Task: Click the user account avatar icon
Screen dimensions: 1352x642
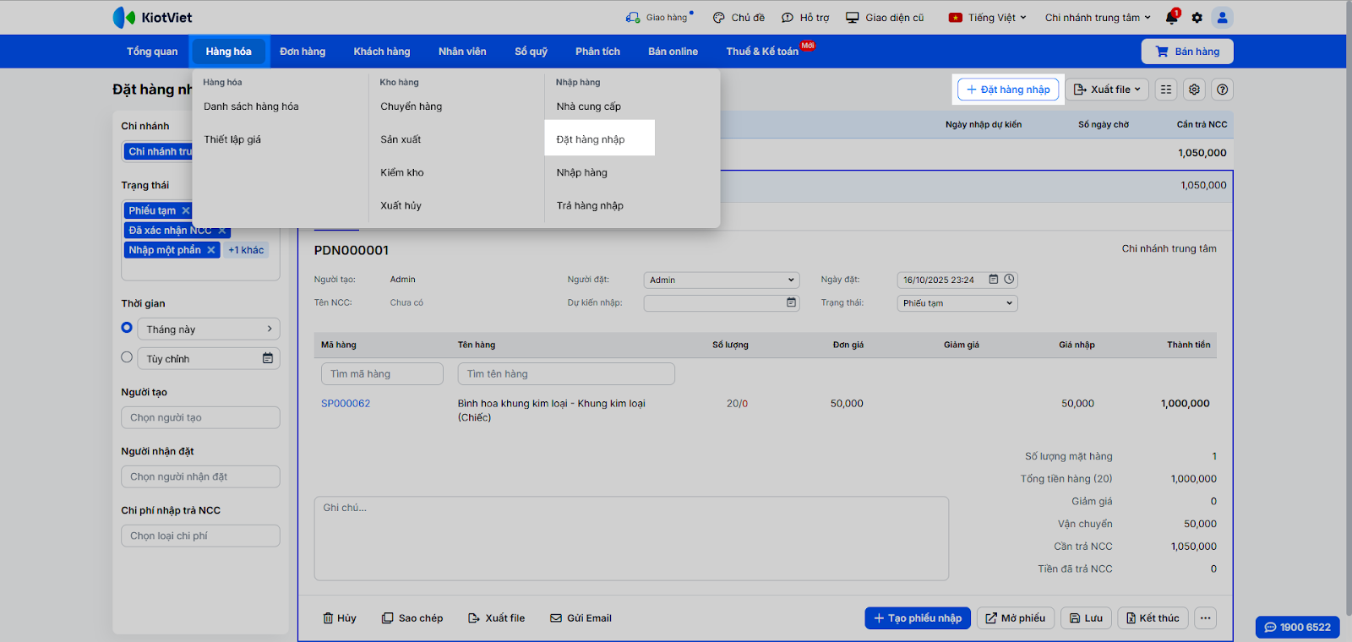Action: [1222, 18]
